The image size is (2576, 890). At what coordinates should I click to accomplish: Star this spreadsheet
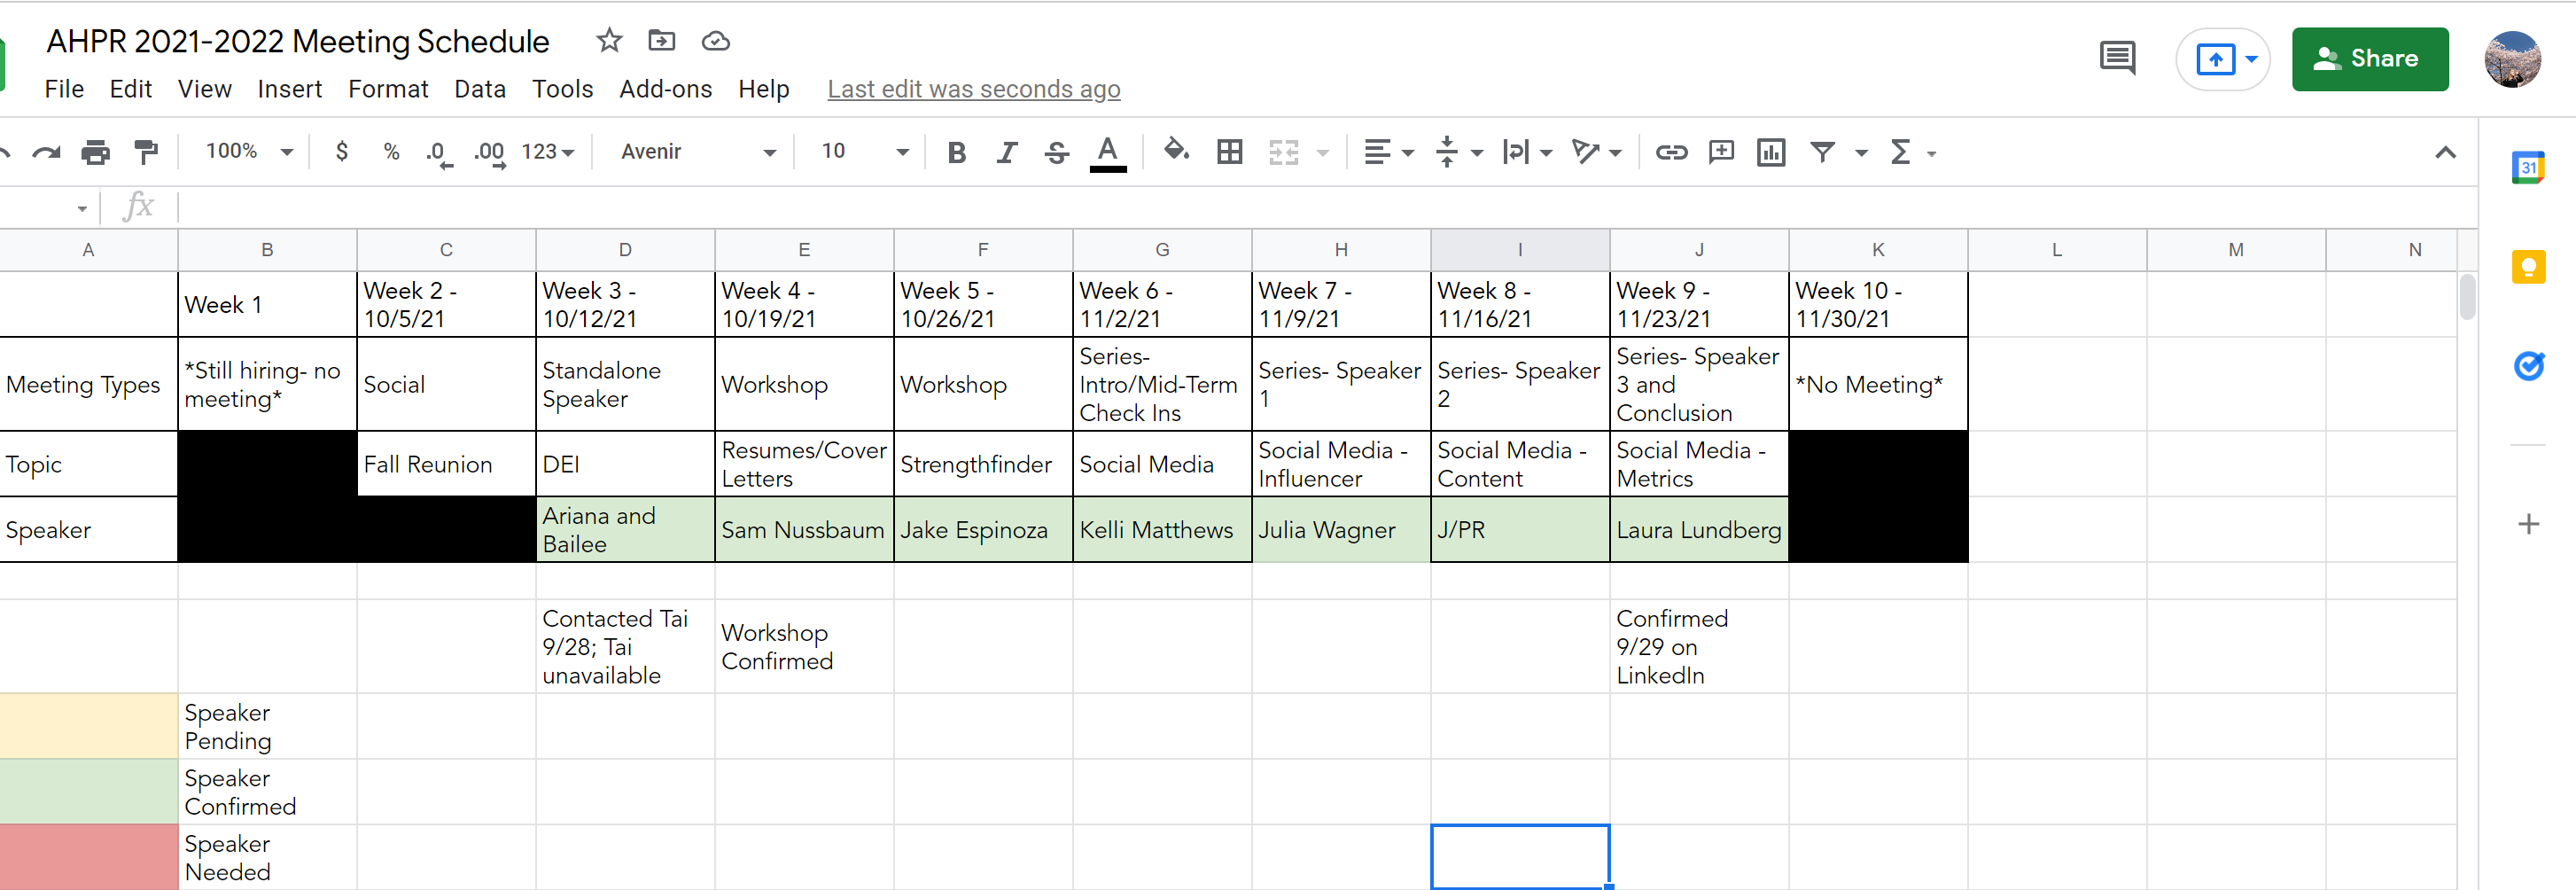pyautogui.click(x=609, y=41)
